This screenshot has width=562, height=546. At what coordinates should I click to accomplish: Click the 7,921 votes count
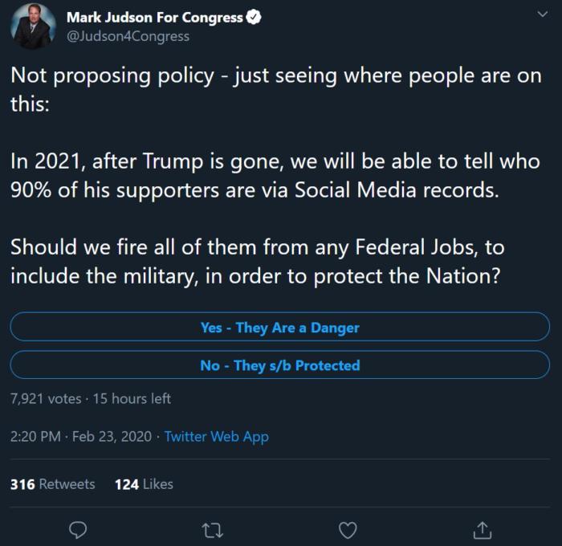46,398
